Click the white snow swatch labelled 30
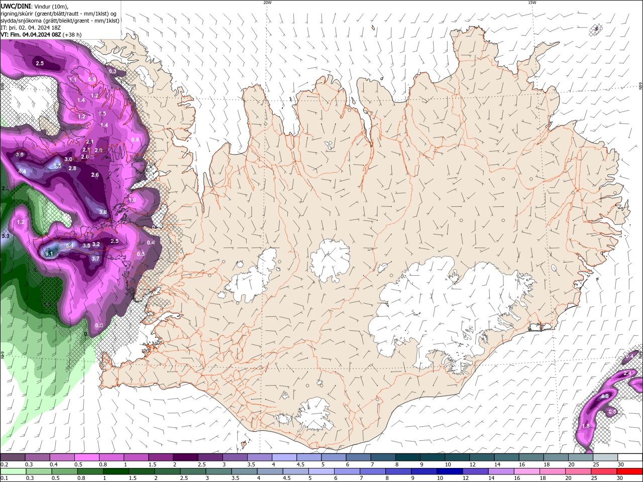Image resolution: width=643 pixels, height=482 pixels. click(630, 457)
